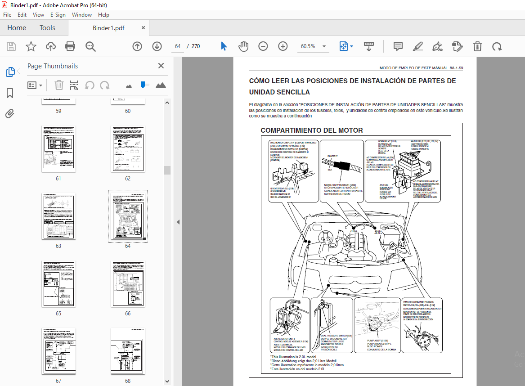Click the thumbnails scrollbar up arrow
525x386 pixels.
point(167,103)
